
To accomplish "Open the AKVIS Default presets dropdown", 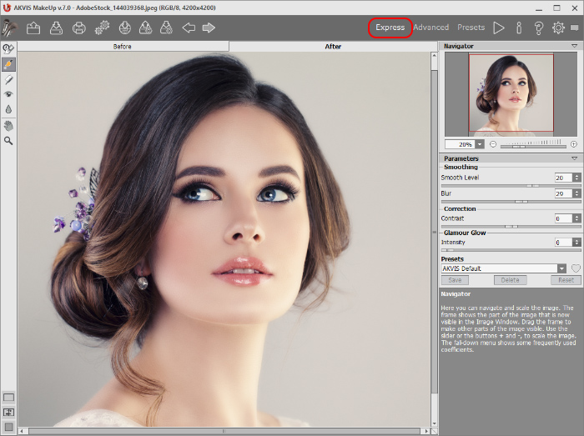I will click(561, 268).
